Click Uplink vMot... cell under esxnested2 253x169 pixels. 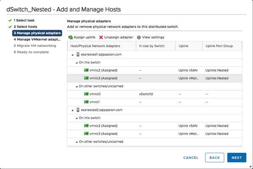[188, 133]
